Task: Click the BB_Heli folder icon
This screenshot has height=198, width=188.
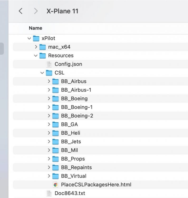Action: 55,133
